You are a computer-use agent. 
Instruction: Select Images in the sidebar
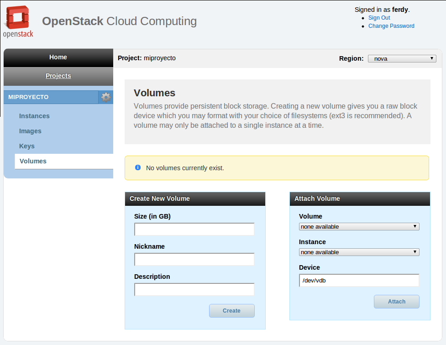click(30, 131)
